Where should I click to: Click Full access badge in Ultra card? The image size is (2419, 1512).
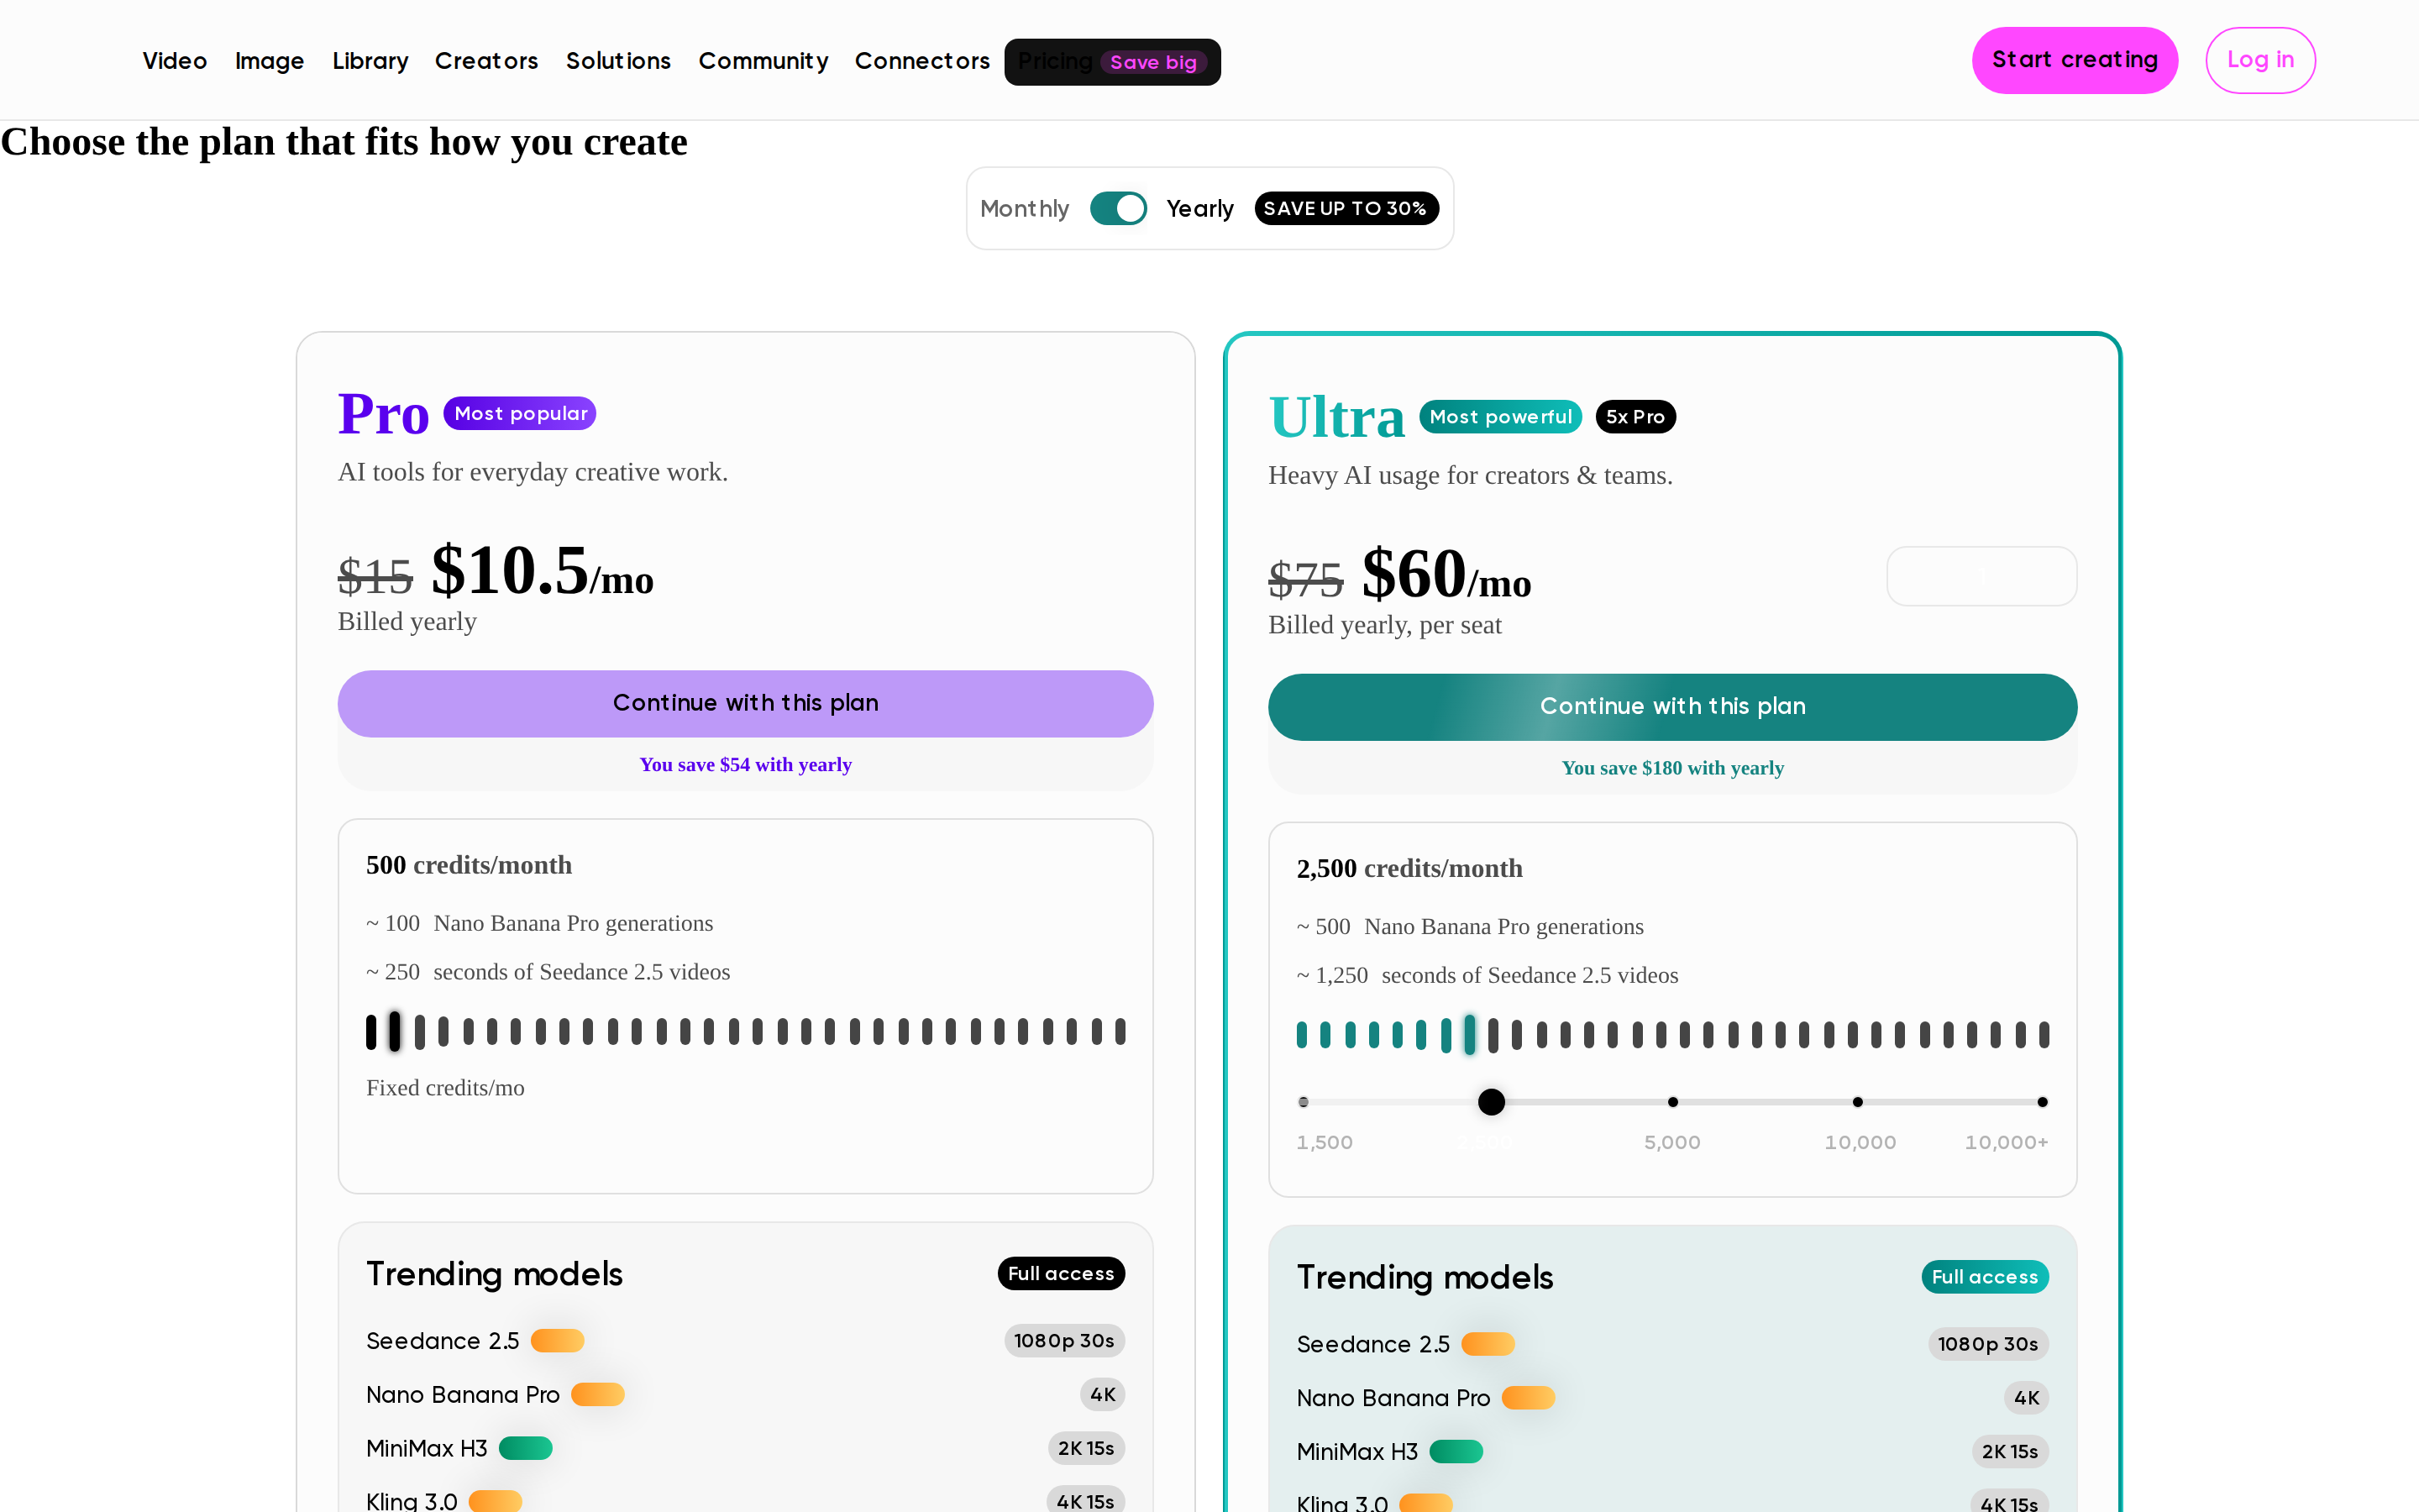click(x=1984, y=1277)
